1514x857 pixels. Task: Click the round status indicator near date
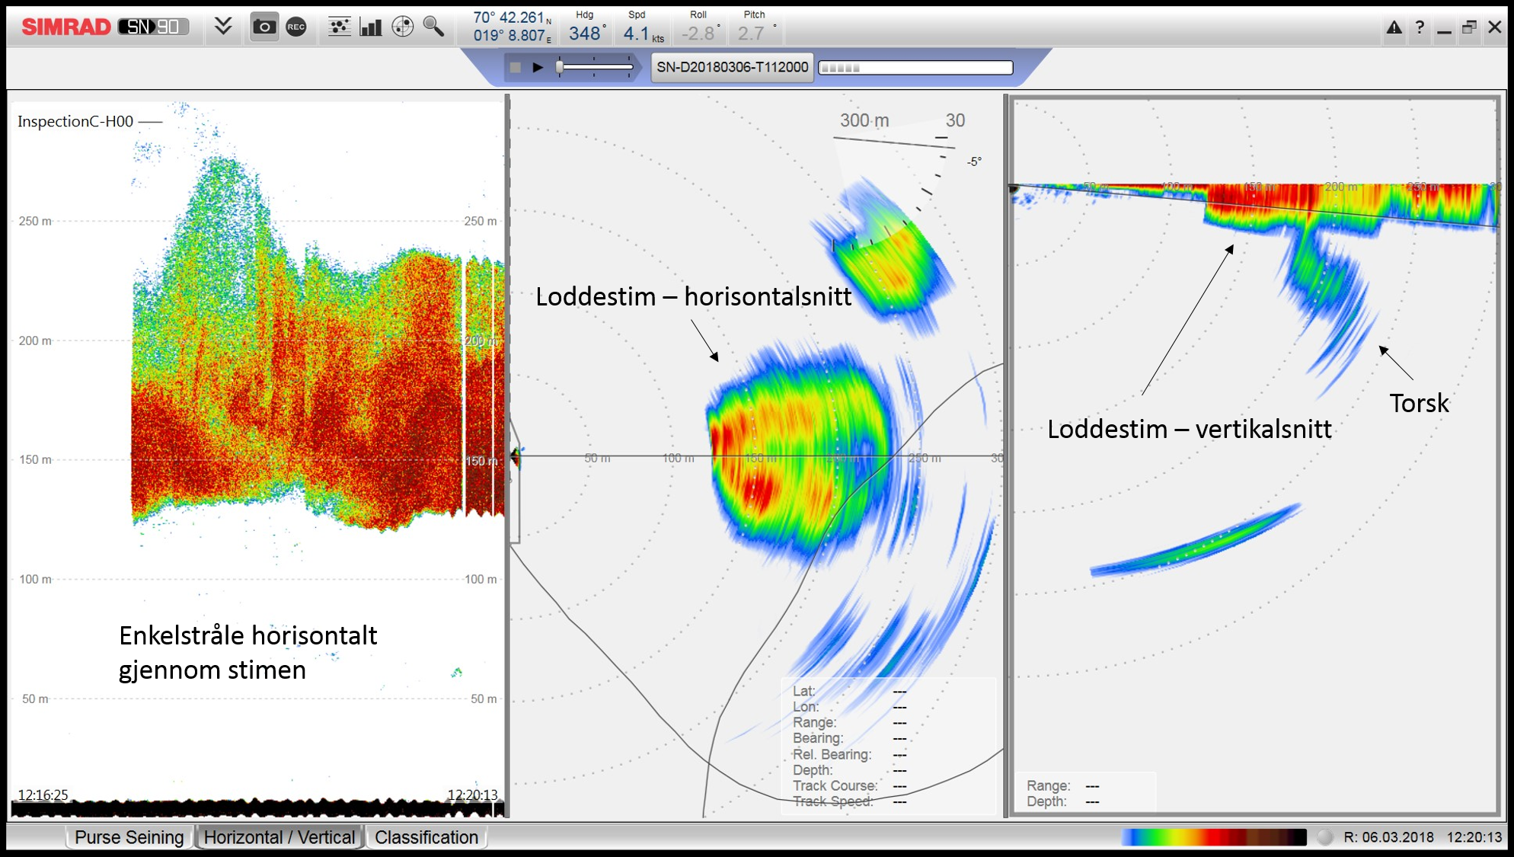[x=1325, y=837]
